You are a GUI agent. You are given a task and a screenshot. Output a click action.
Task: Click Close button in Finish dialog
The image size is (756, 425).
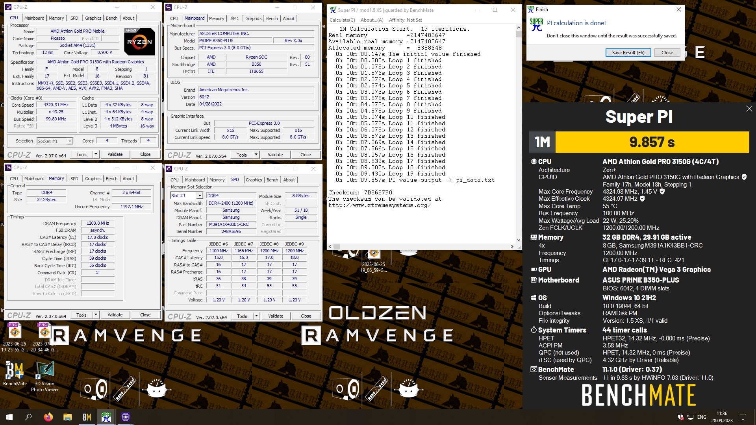[x=667, y=53]
